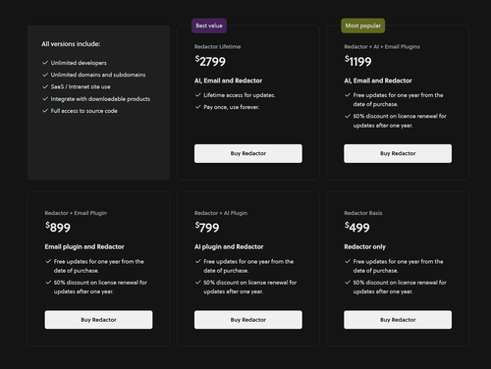Screen dimensions: 491x369
Task: Click the checkmark beside Unlimited domains and subdomains
Action: 45,75
